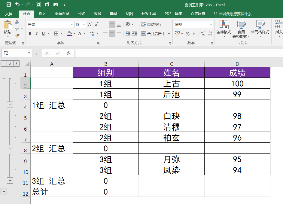Click the accounting number format icon
Screen dimensions: 283x204
coord(177,34)
